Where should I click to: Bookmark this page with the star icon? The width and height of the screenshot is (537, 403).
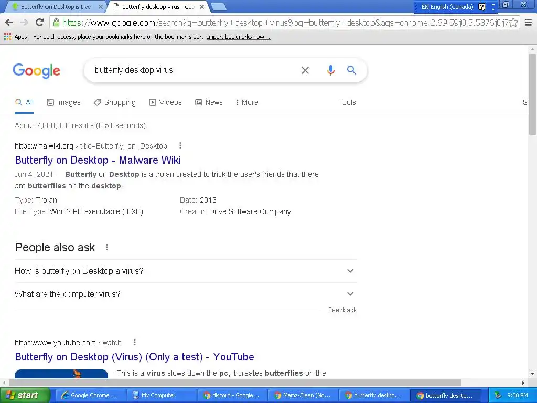coord(513,23)
